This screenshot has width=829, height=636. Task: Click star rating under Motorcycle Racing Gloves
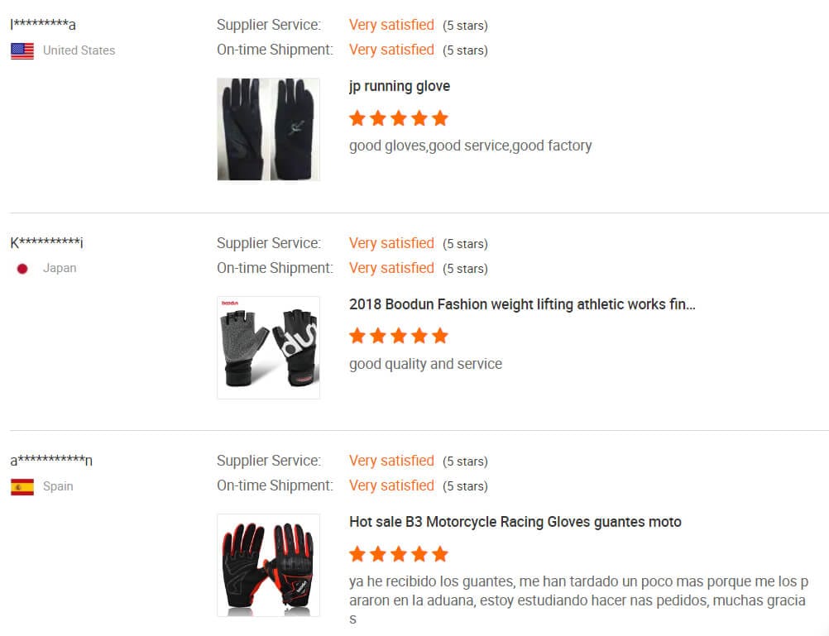(399, 554)
